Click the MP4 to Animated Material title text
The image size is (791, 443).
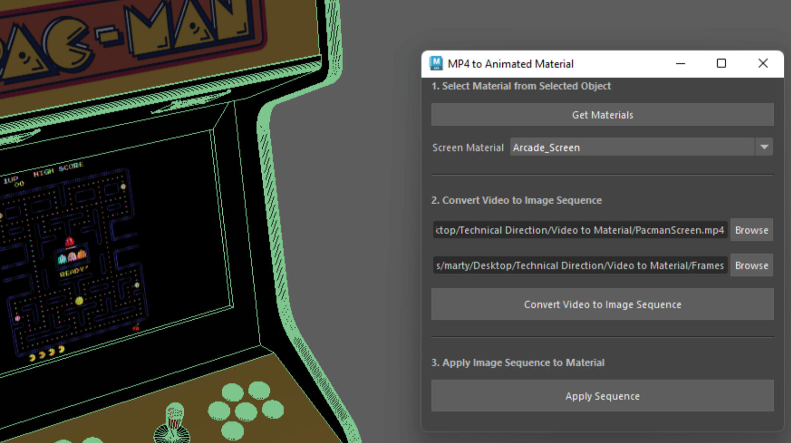510,64
